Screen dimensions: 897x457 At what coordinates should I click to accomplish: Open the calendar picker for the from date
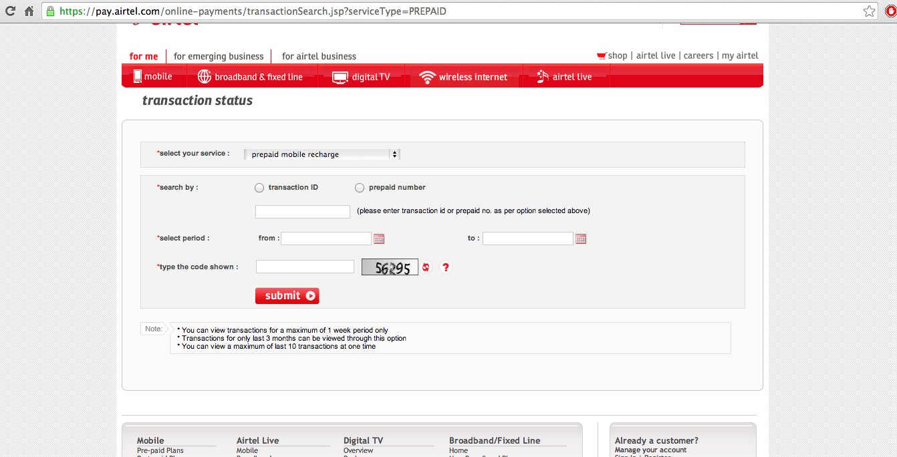pyautogui.click(x=379, y=239)
